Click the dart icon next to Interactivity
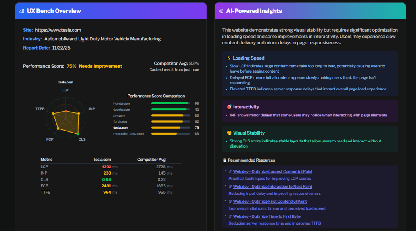Image resolution: width=416 pixels, height=231 pixels. click(230, 107)
